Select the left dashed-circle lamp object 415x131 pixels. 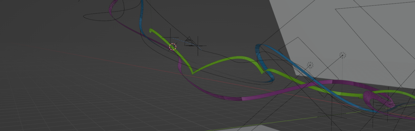coord(310,65)
